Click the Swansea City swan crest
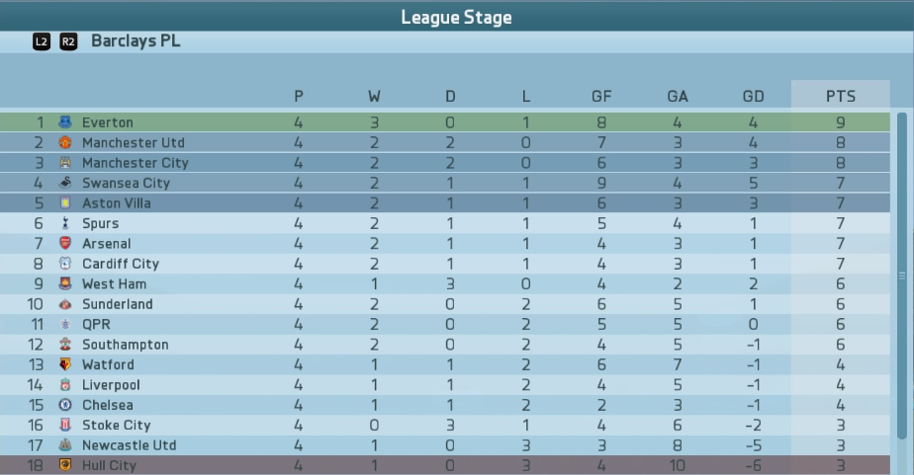The height and width of the screenshot is (475, 914). click(x=64, y=183)
